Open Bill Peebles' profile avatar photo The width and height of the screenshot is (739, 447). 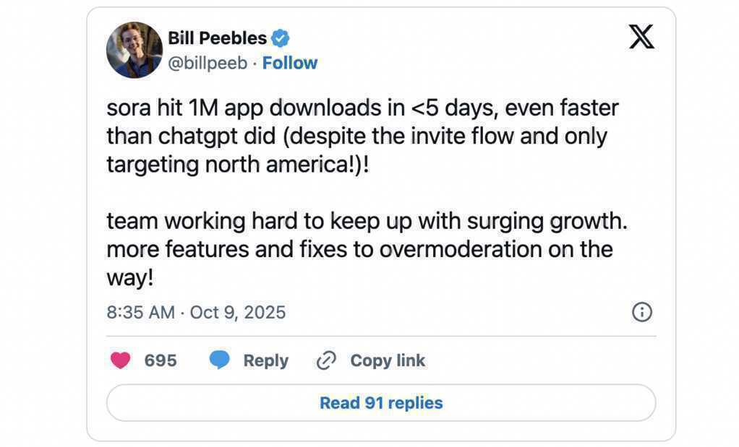134,49
